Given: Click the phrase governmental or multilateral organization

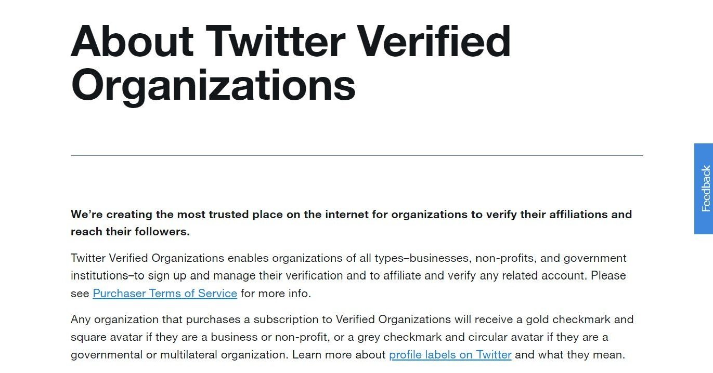Looking at the screenshot, I should click(x=179, y=355).
